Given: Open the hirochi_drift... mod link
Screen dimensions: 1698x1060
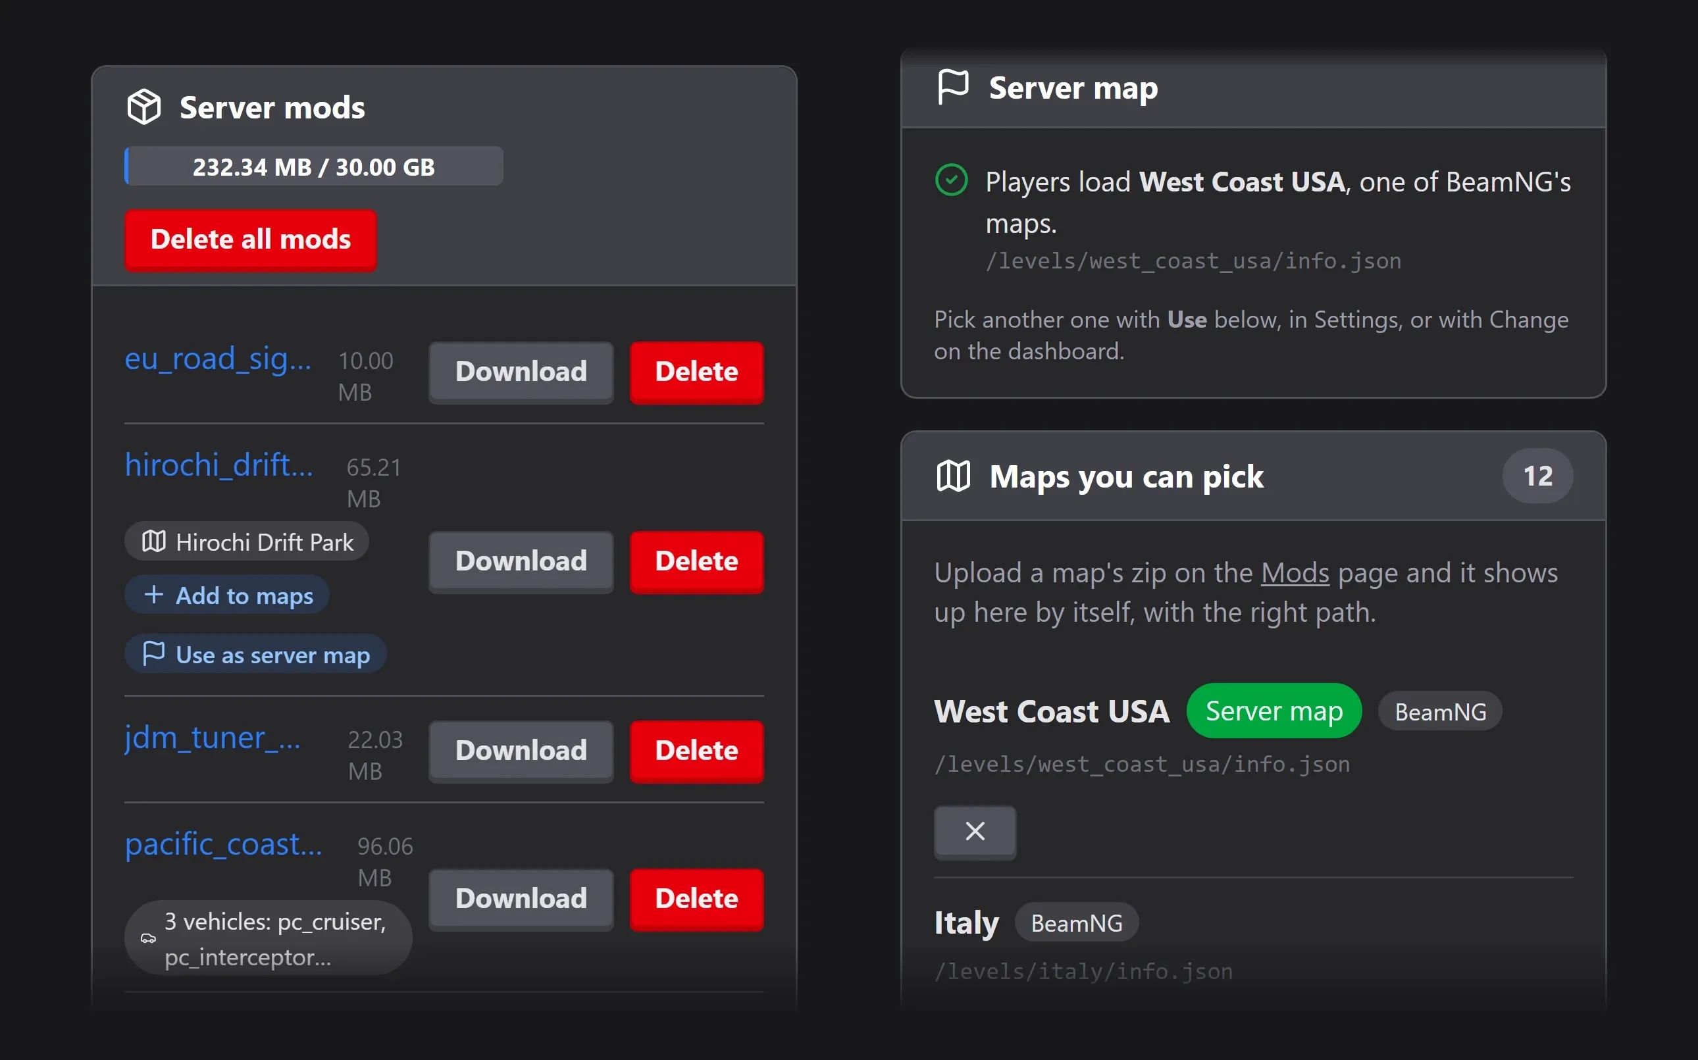Looking at the screenshot, I should tap(219, 465).
